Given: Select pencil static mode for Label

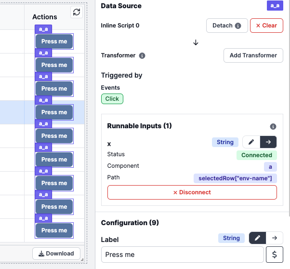Looking at the screenshot, I should point(257,238).
